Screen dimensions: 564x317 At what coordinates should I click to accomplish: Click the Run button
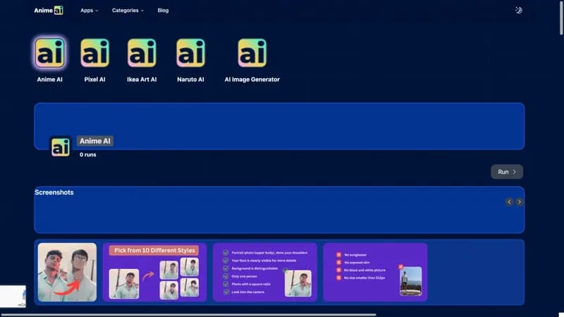coord(507,172)
